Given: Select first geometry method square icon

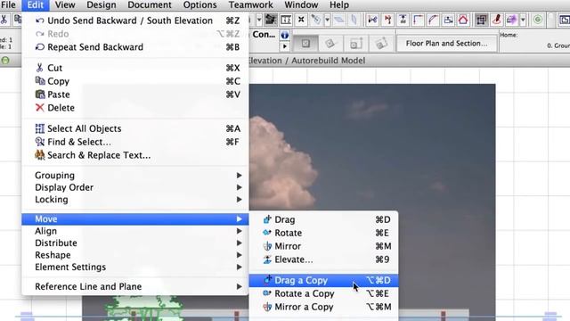Looking at the screenshot, I should 305,44.
